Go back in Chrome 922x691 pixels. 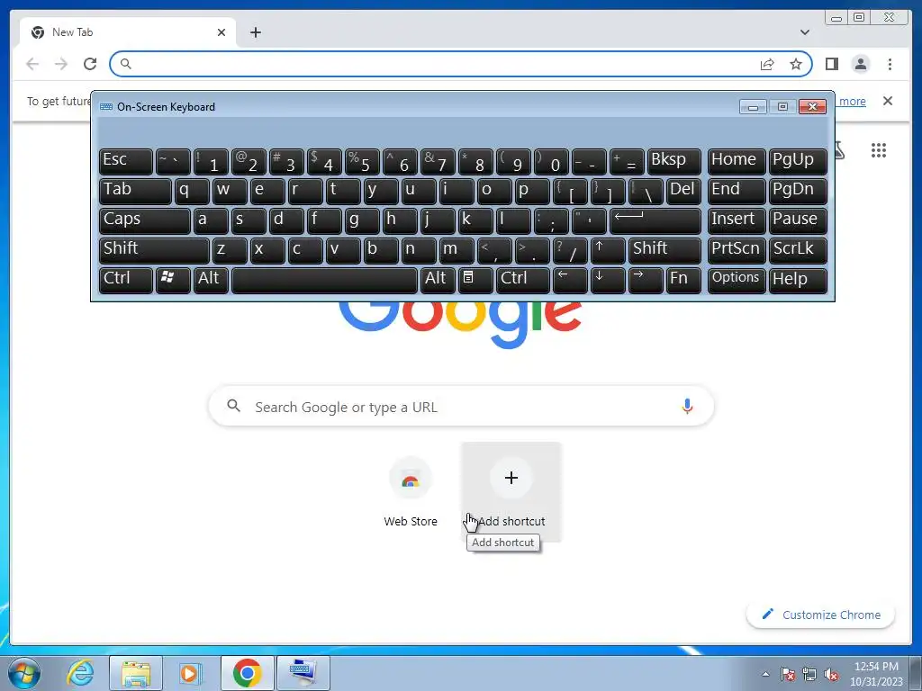pos(32,64)
